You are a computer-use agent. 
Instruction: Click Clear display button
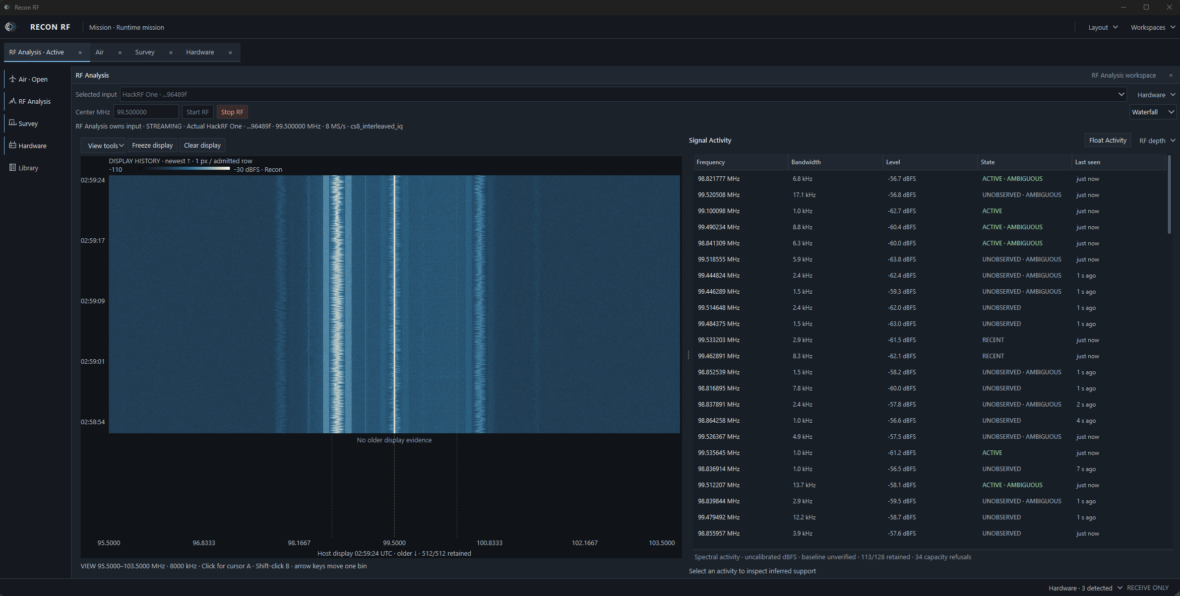click(202, 146)
